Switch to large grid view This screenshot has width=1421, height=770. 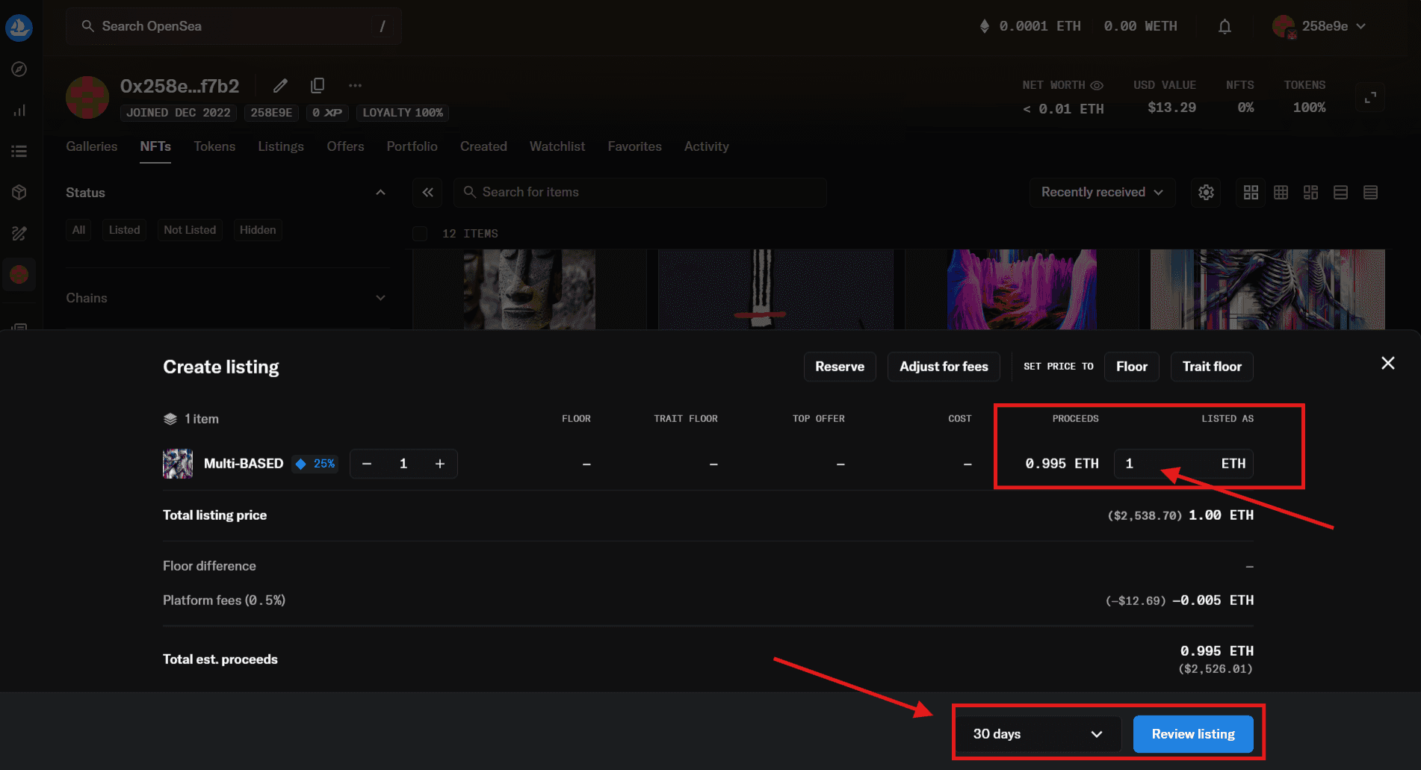point(1251,193)
